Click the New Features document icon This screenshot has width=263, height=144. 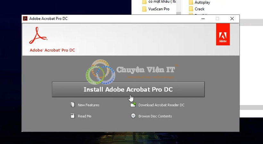[73, 105]
